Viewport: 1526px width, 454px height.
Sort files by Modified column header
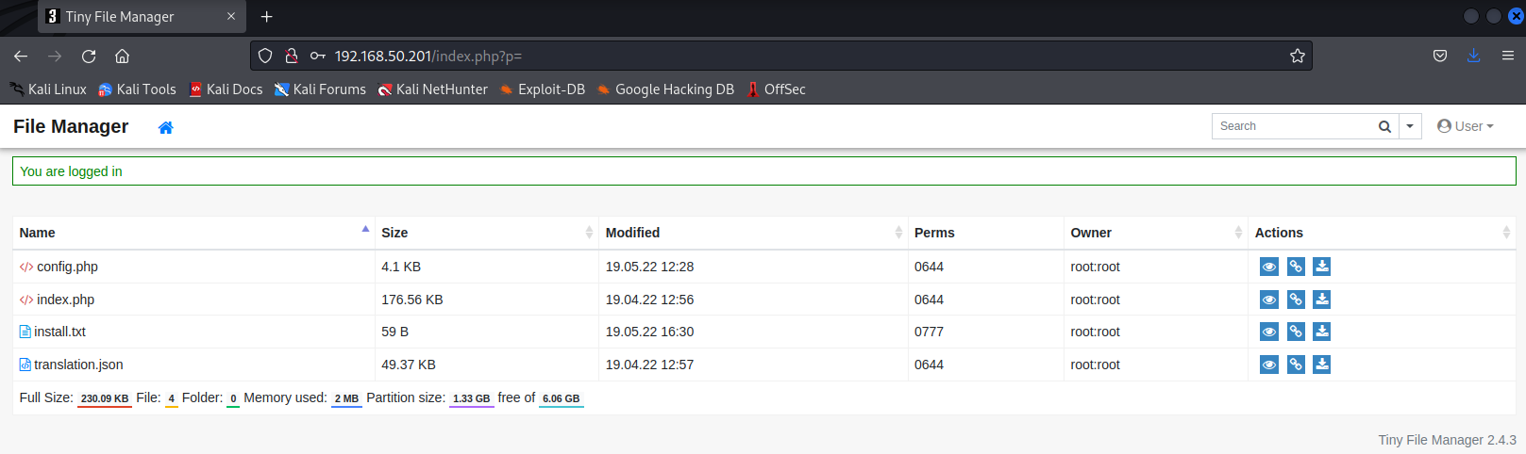click(632, 233)
